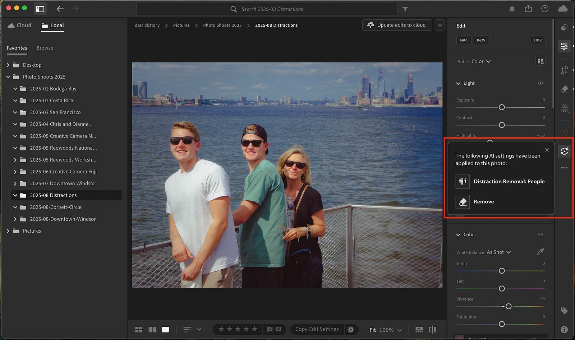Switch to the Cloud tab

coord(20,25)
